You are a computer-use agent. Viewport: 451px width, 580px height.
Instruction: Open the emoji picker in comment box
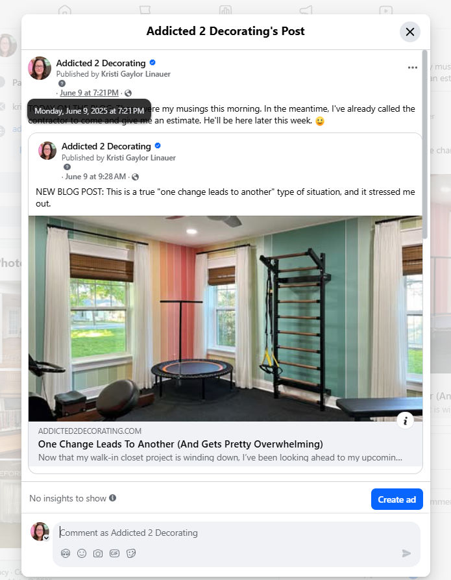82,553
